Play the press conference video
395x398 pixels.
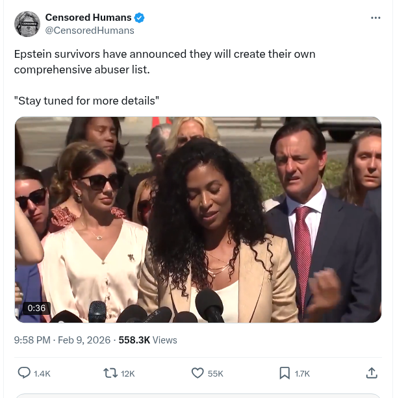pos(198,219)
